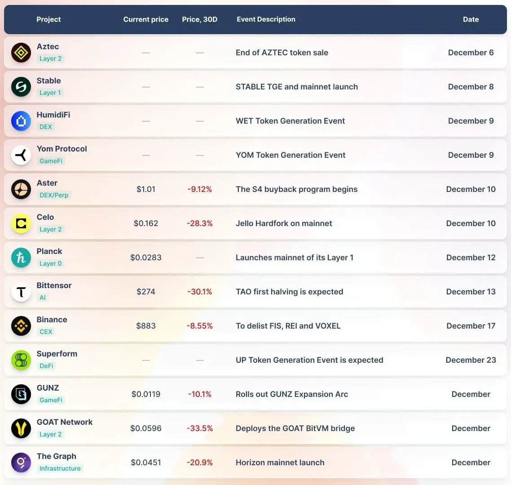Select Planck's price $0.0283

(145, 258)
